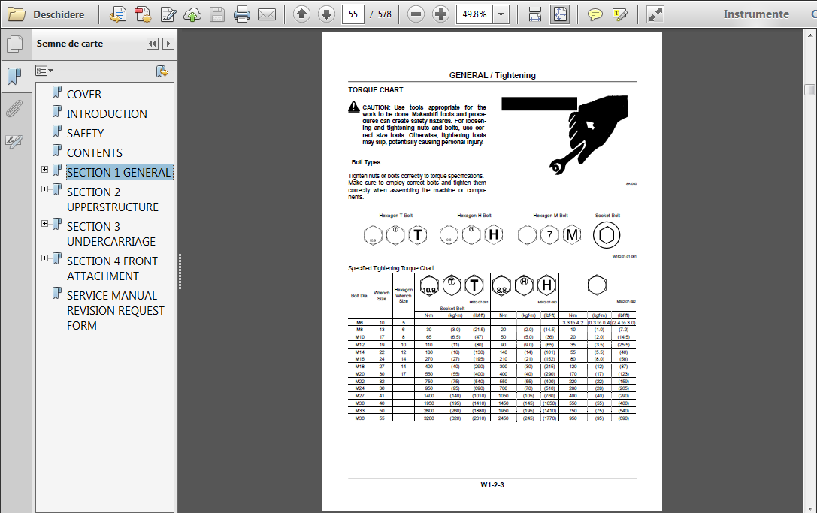Viewport: 817px width, 513px height.
Task: Open the signatures panel icon
Action: coord(14,141)
